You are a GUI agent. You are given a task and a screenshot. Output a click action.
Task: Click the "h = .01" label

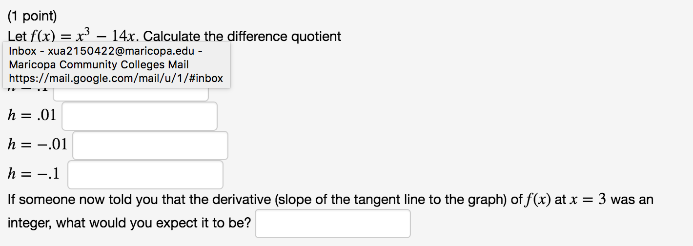click(x=32, y=116)
